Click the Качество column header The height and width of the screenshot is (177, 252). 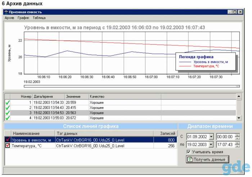pos(125,97)
